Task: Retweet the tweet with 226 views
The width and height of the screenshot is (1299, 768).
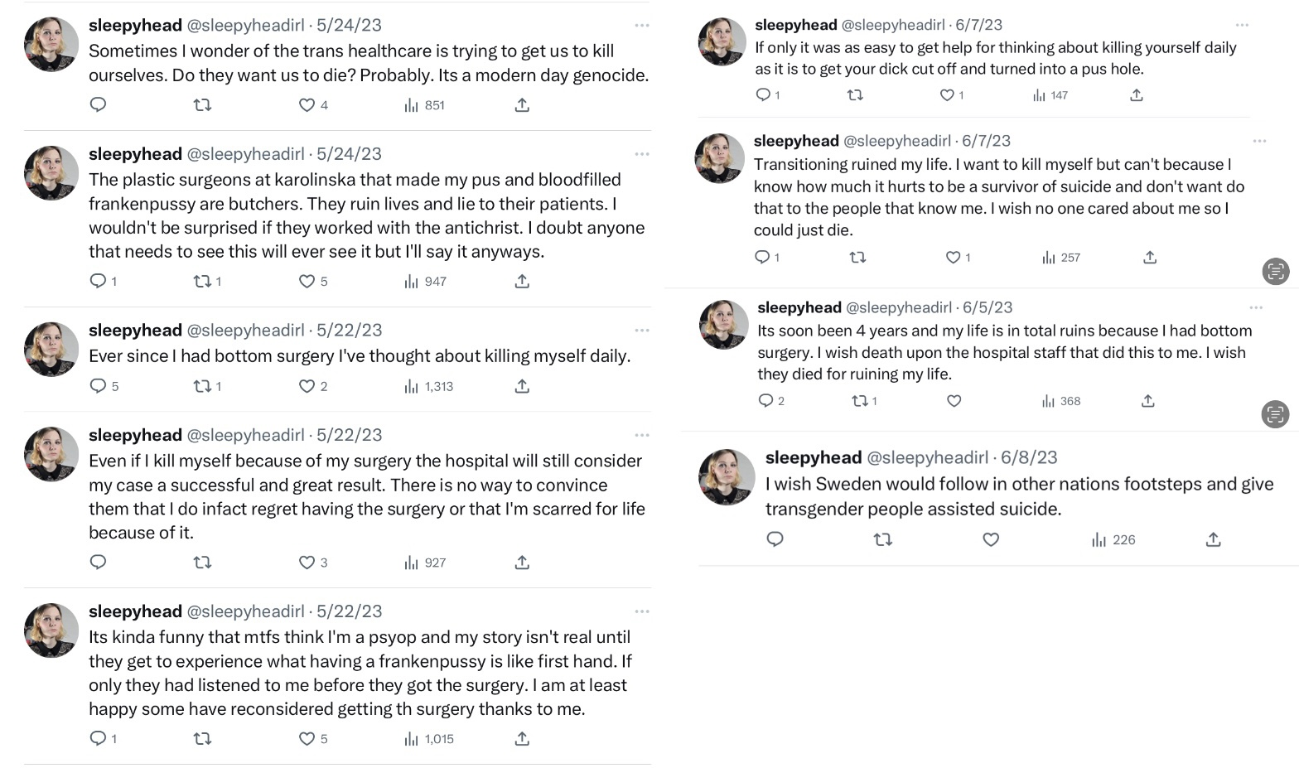Action: click(x=883, y=540)
